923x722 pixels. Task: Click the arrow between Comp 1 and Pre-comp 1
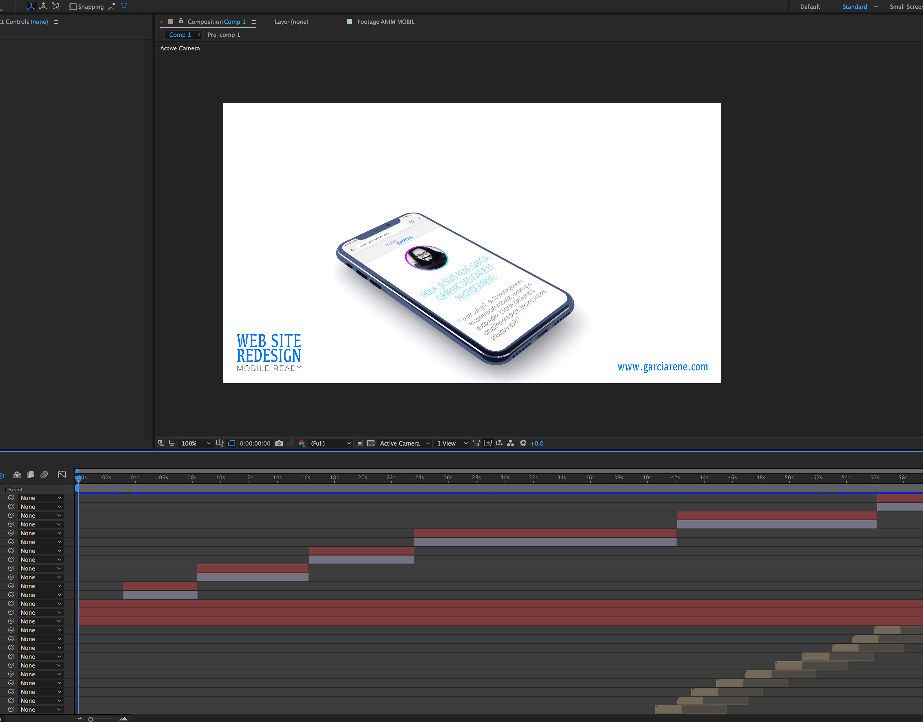(199, 35)
